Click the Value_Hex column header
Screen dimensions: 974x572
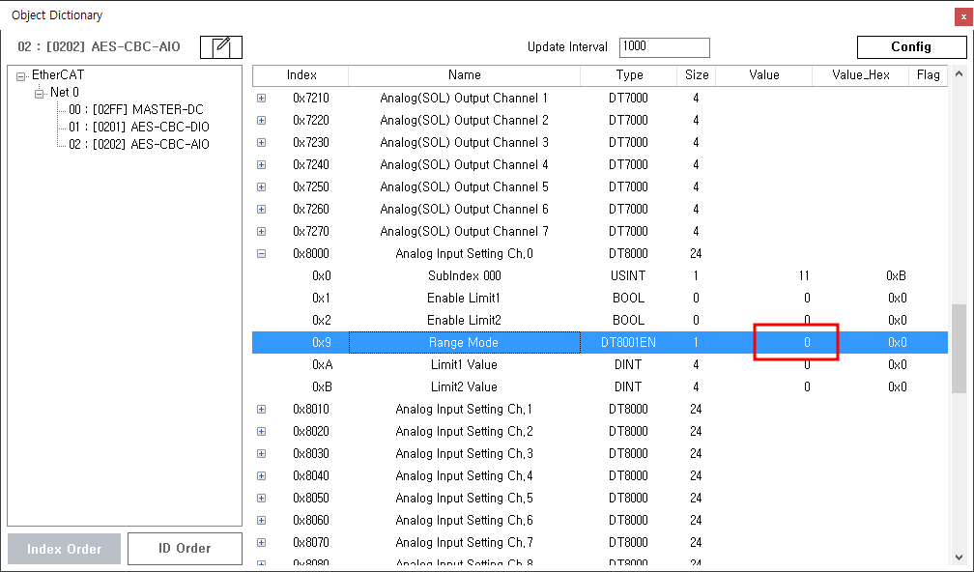click(x=860, y=75)
